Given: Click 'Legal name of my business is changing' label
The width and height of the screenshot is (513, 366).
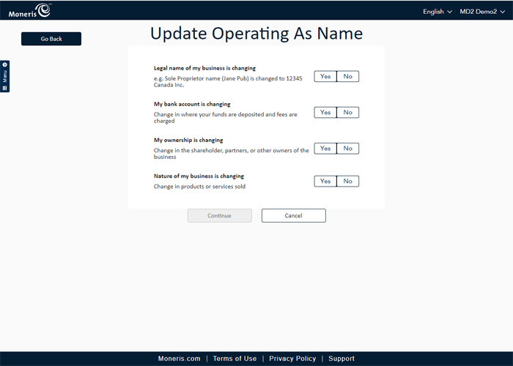Looking at the screenshot, I should tap(204, 68).
